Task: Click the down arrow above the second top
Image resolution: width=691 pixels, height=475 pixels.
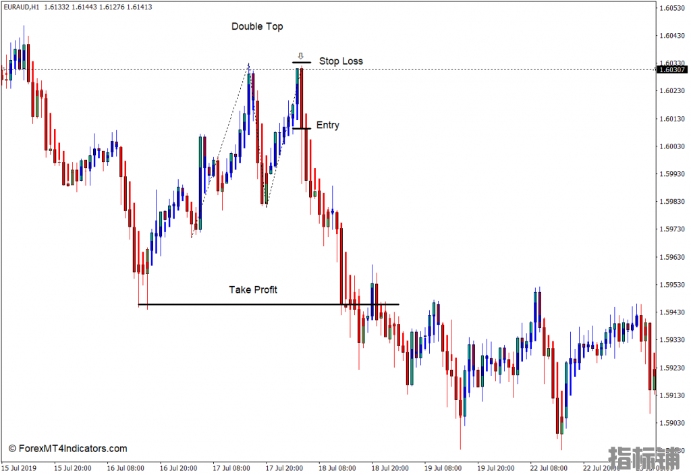Action: click(x=301, y=56)
